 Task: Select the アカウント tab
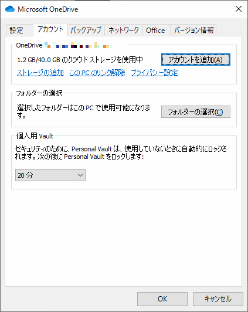[50, 29]
